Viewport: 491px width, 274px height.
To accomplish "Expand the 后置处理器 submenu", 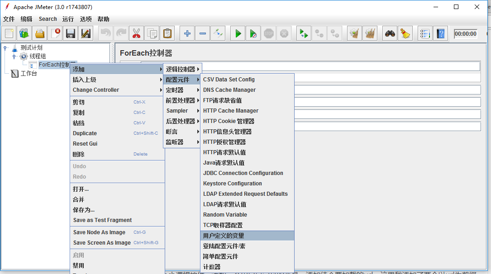I will (x=182, y=121).
